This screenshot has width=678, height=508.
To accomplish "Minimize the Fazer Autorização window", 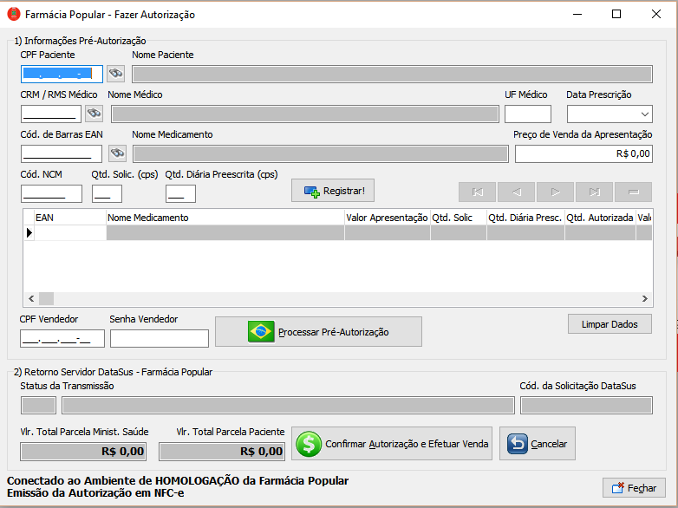I will coord(577,14).
